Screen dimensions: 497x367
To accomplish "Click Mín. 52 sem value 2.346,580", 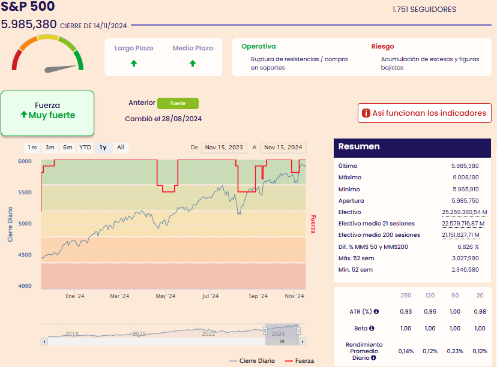I will pos(465,270).
